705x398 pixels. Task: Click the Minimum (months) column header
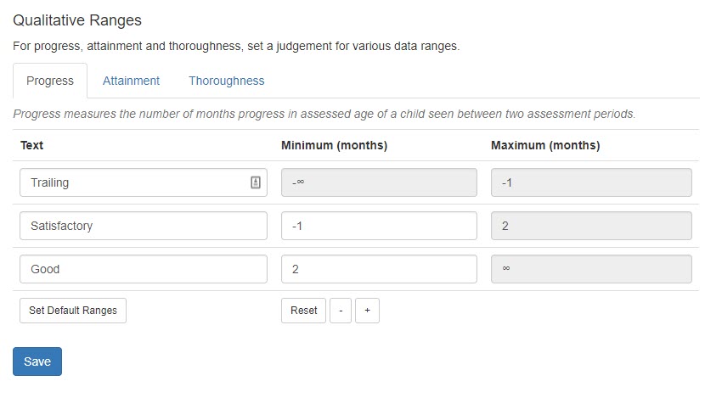point(334,145)
